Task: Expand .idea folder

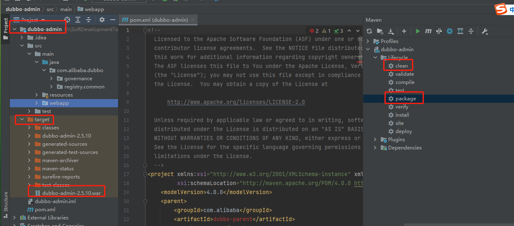Action: 22,37
